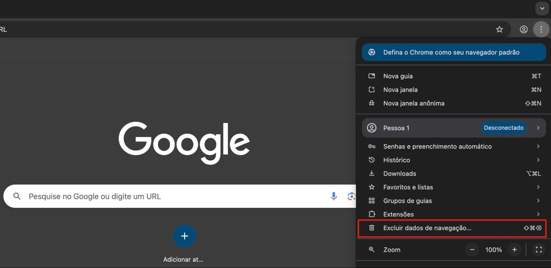Image resolution: width=551 pixels, height=268 pixels.
Task: Click the trash icon next to Excluir dados
Action: coord(372,228)
